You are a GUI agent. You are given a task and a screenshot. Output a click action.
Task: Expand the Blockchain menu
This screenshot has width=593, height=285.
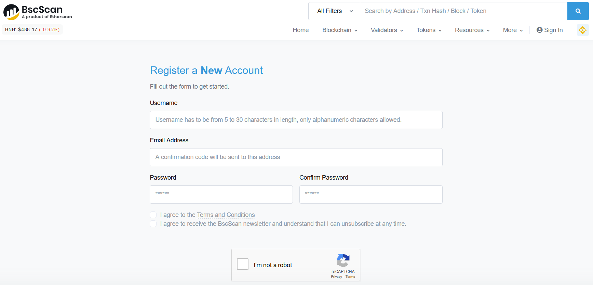pyautogui.click(x=340, y=30)
